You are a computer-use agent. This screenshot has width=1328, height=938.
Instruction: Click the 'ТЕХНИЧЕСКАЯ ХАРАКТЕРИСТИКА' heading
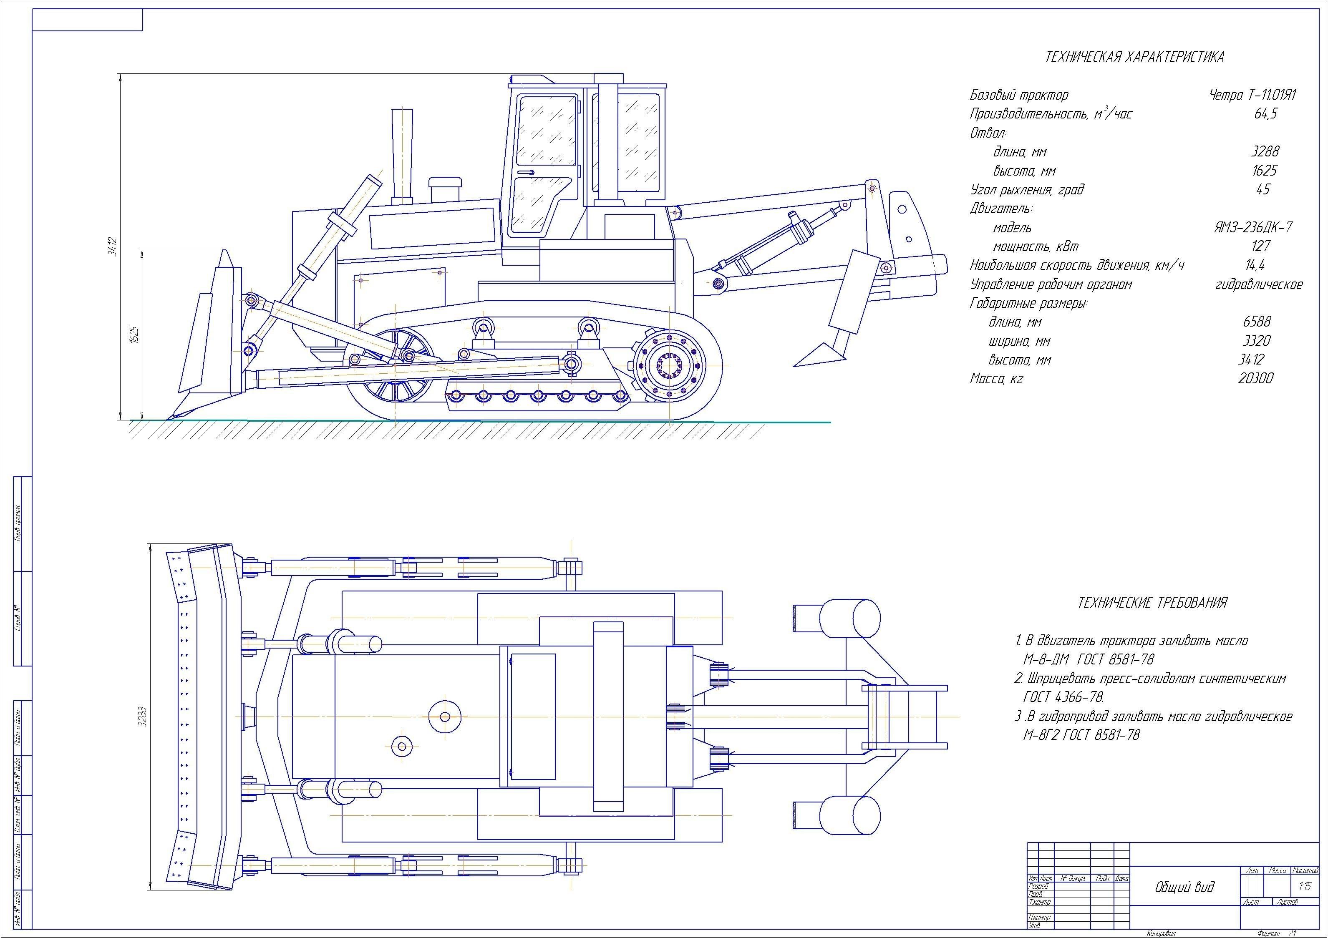[x=1135, y=57]
